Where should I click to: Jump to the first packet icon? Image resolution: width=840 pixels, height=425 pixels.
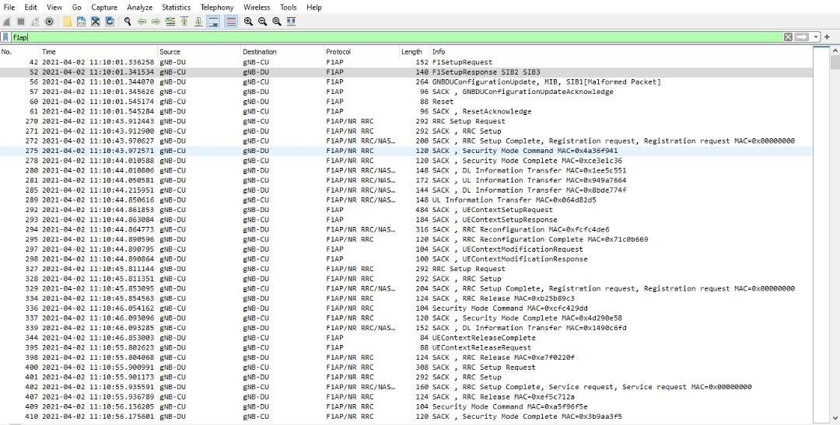pyautogui.click(x=184, y=21)
